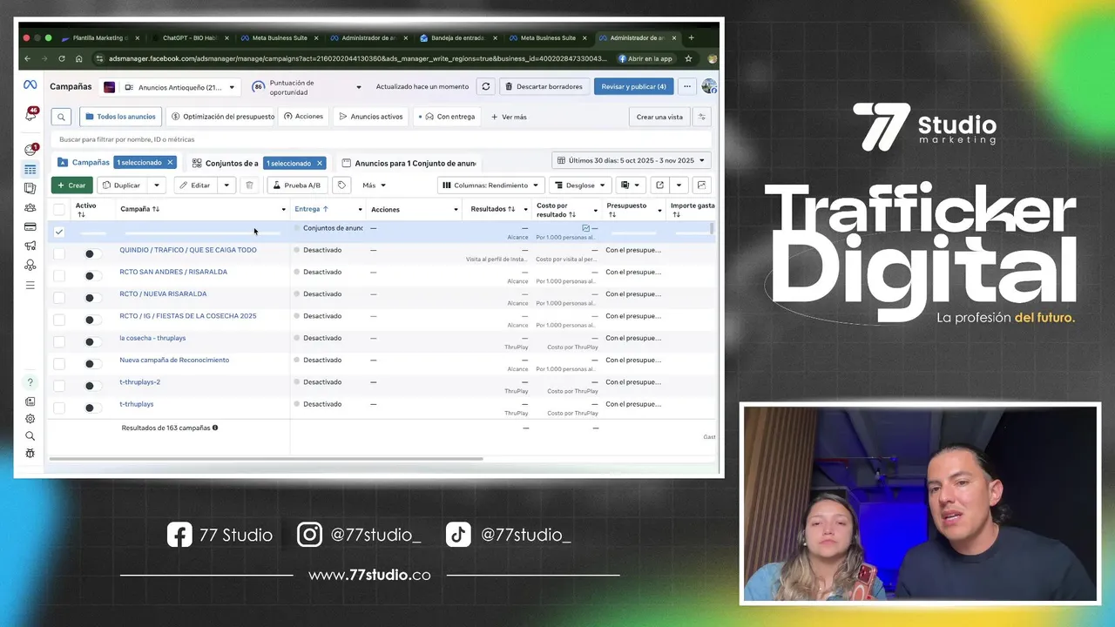Open Columnas: Rendimiento dropdown
Screen dimensions: 1115x627
(x=490, y=185)
